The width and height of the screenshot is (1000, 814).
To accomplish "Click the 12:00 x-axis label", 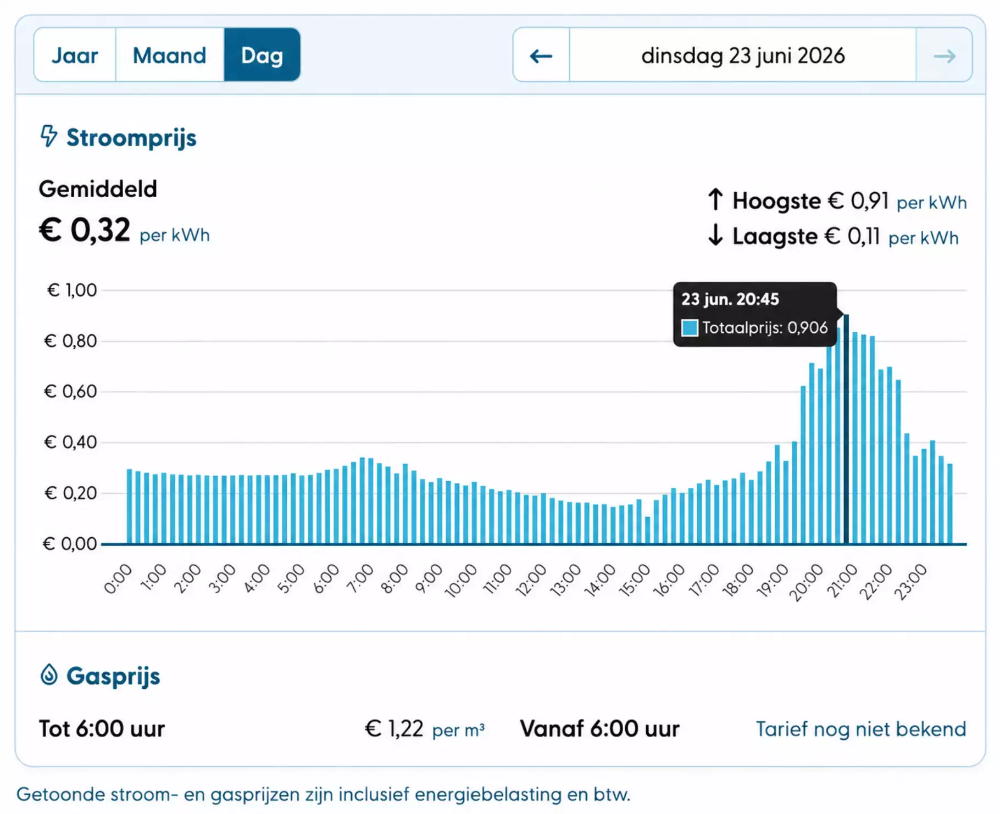I will tap(531, 580).
